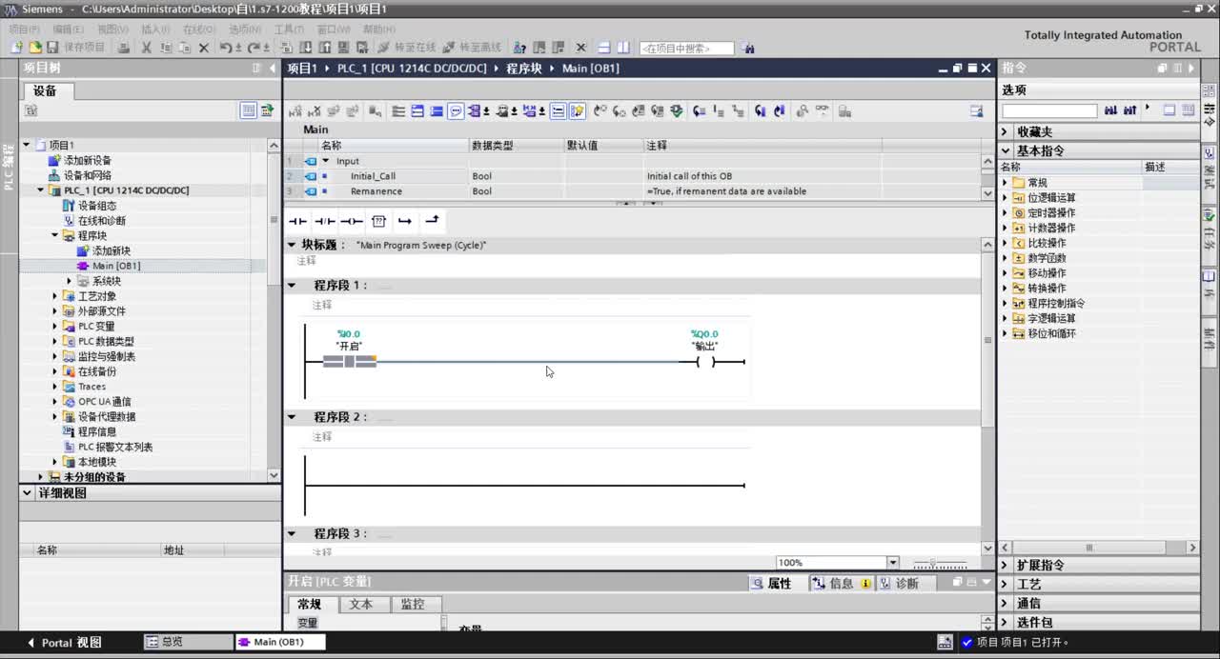The width and height of the screenshot is (1220, 659).
Task: Click the Undo arrow icon
Action: coord(225,48)
